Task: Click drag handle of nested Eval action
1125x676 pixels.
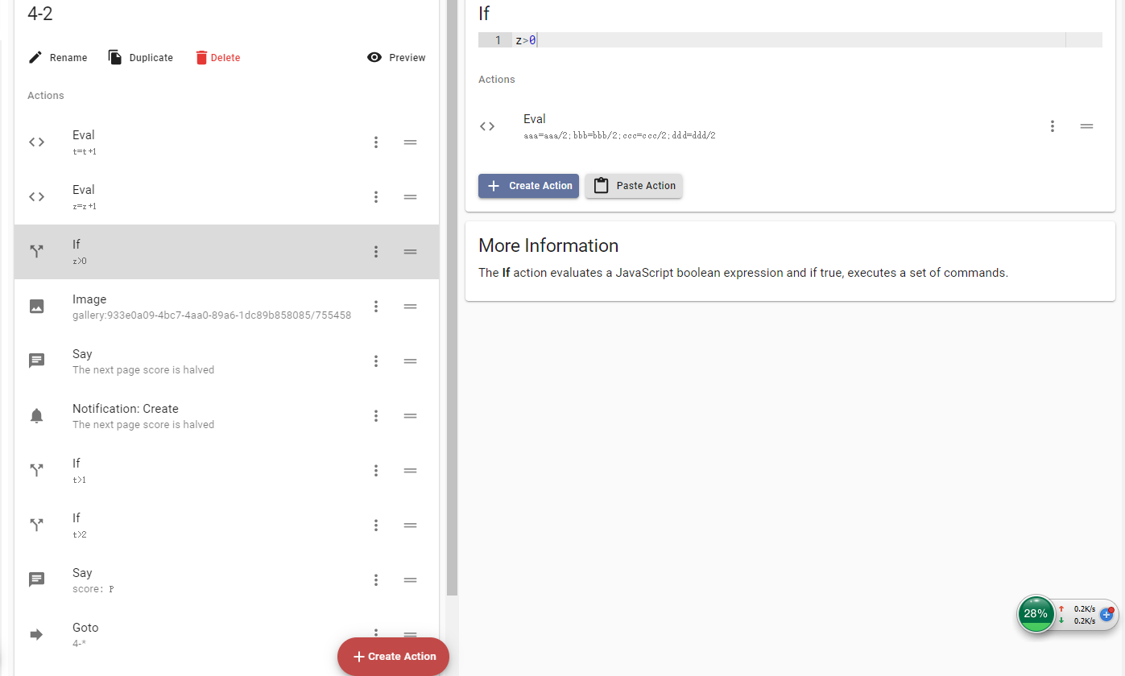Action: 1086,126
